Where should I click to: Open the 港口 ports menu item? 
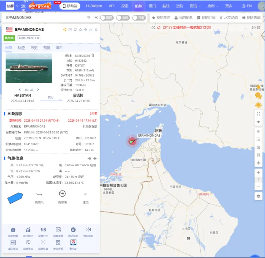click(152, 6)
